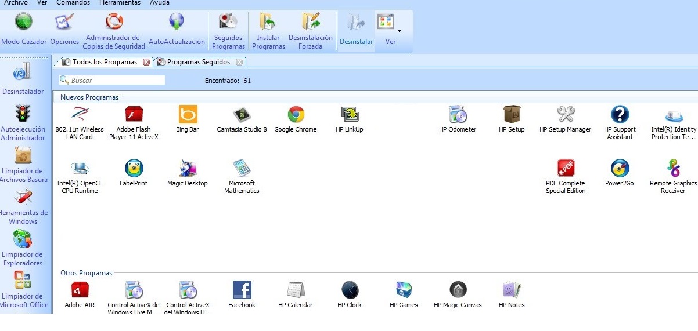Screen dimensions: 698x331
Task: Click the Nuevos Programas group header
Action: (89, 97)
